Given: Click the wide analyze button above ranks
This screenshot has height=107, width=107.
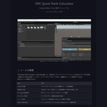Looking at the screenshot, I should pyautogui.click(x=77, y=46).
